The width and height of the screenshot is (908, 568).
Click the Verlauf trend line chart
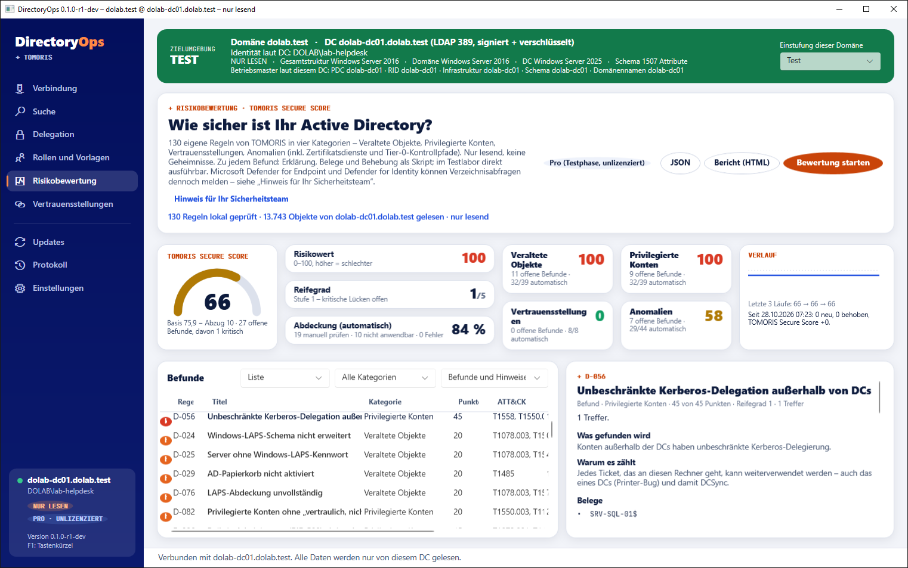(814, 275)
